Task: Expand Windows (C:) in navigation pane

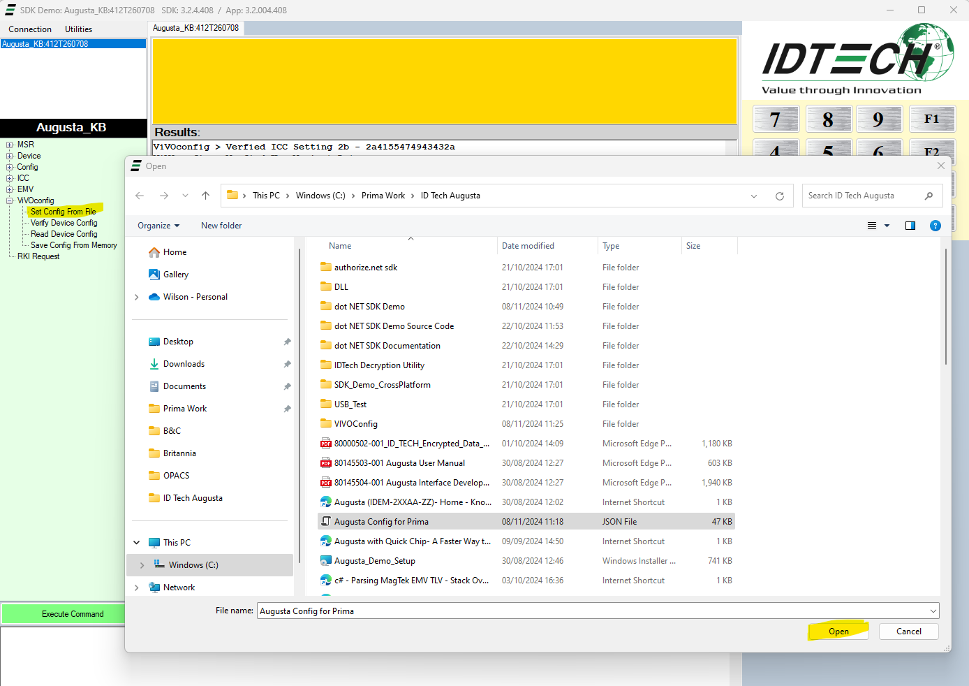Action: tap(142, 565)
